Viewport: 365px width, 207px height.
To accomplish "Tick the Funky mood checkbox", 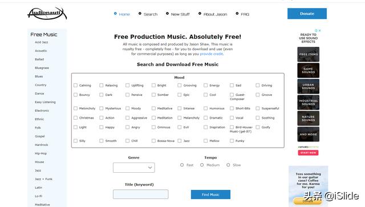I will (x=232, y=141).
